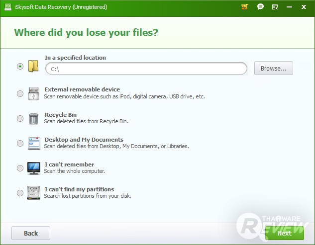Select the "In a specified location" radio button
The image size is (315, 245).
point(20,66)
